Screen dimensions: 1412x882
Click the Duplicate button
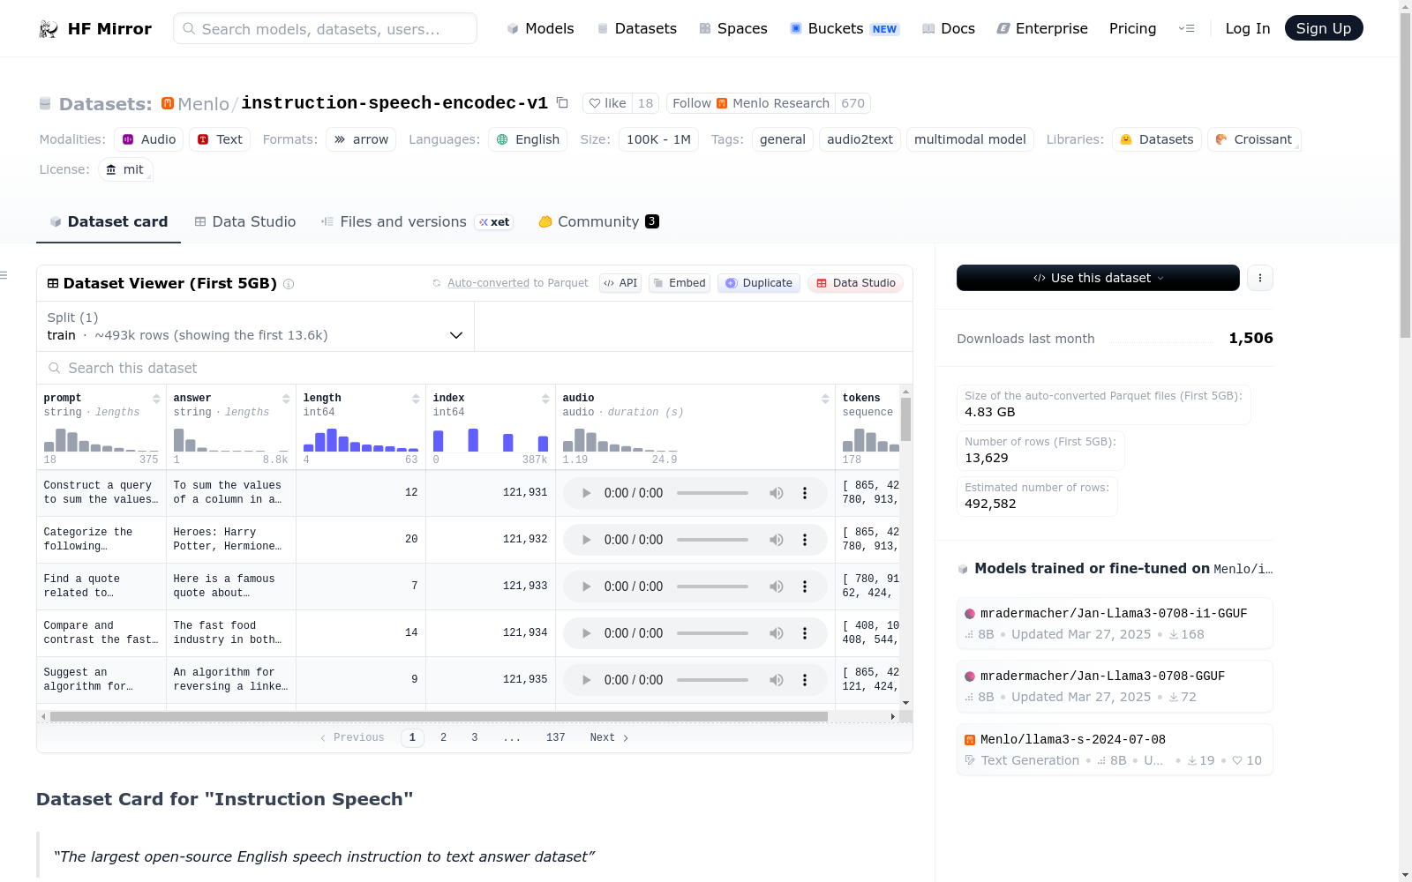759,283
